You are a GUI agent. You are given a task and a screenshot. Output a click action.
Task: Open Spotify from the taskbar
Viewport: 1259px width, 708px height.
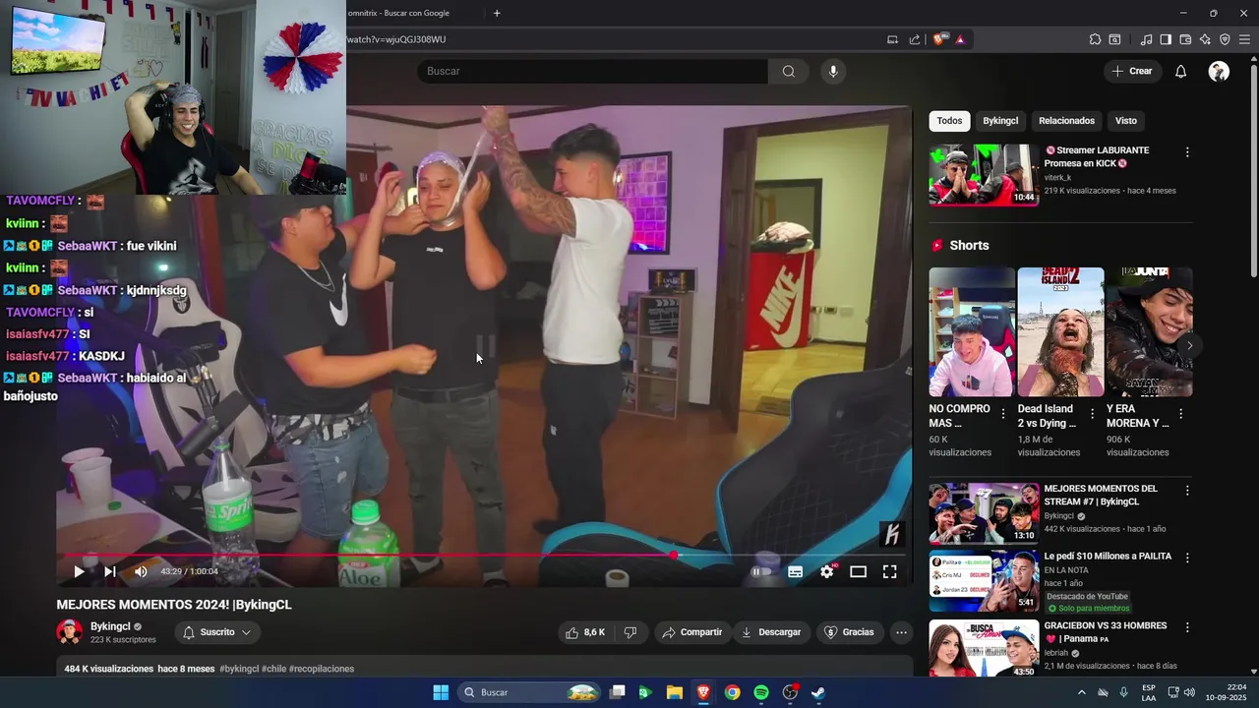[761, 692]
